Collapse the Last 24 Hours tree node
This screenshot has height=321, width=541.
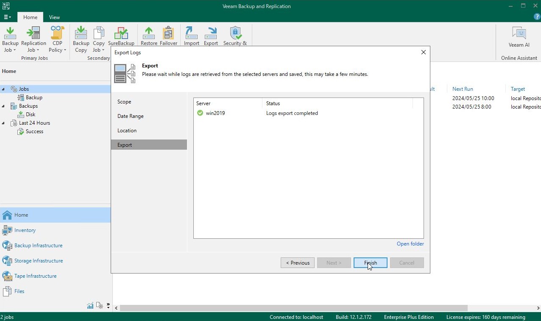click(x=4, y=123)
